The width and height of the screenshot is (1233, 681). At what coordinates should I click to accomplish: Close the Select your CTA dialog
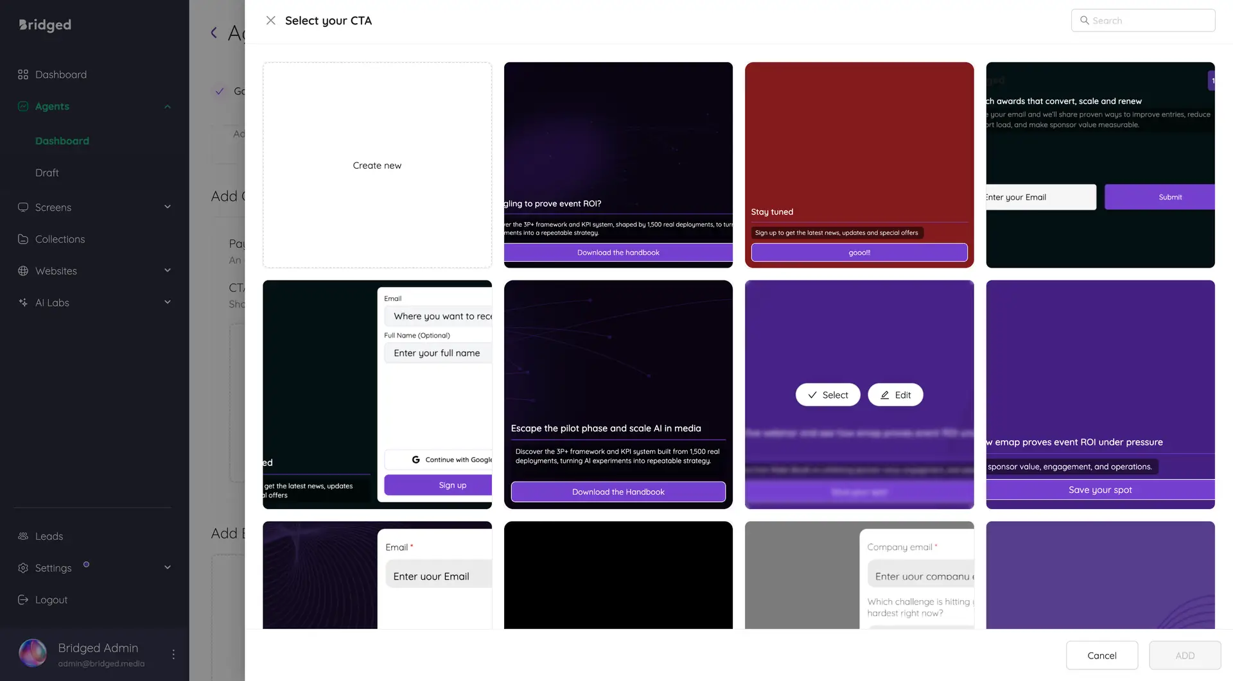tap(270, 20)
